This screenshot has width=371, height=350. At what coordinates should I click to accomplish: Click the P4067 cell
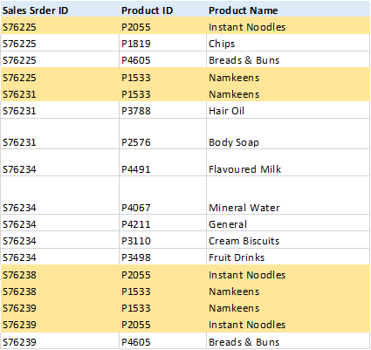[162, 196]
